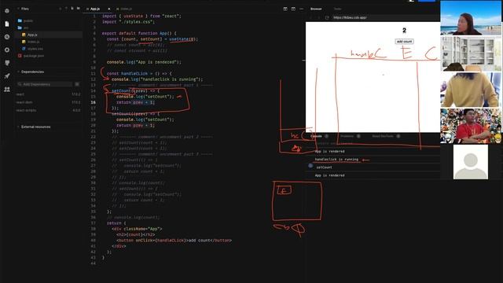Click the blue button at top right

[x=426, y=1]
